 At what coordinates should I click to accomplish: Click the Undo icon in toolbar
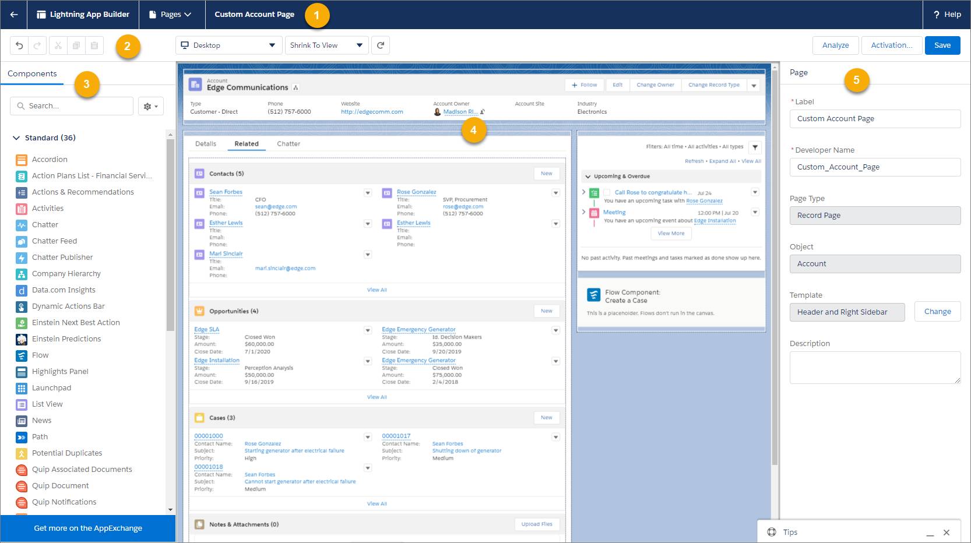click(x=19, y=45)
